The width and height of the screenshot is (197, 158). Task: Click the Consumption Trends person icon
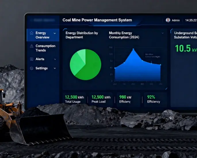click(x=31, y=46)
